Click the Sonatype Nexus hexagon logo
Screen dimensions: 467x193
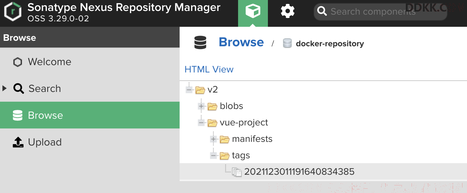pos(13,12)
